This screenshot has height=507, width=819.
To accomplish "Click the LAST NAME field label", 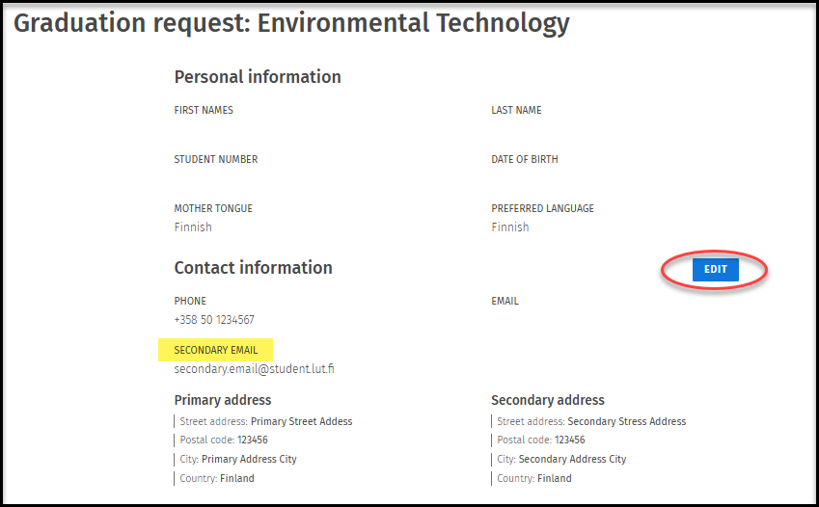I will click(516, 110).
